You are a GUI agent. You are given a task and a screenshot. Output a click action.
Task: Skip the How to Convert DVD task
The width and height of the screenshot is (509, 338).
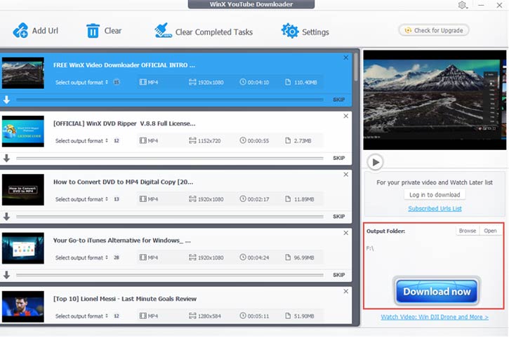coord(338,217)
